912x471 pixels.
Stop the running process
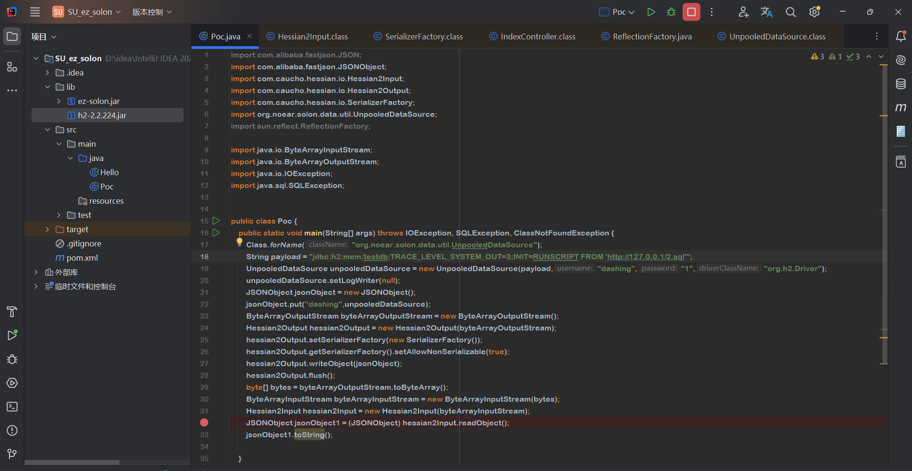(691, 12)
